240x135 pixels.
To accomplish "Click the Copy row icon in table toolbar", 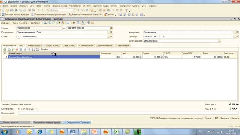I will coord(9,49).
